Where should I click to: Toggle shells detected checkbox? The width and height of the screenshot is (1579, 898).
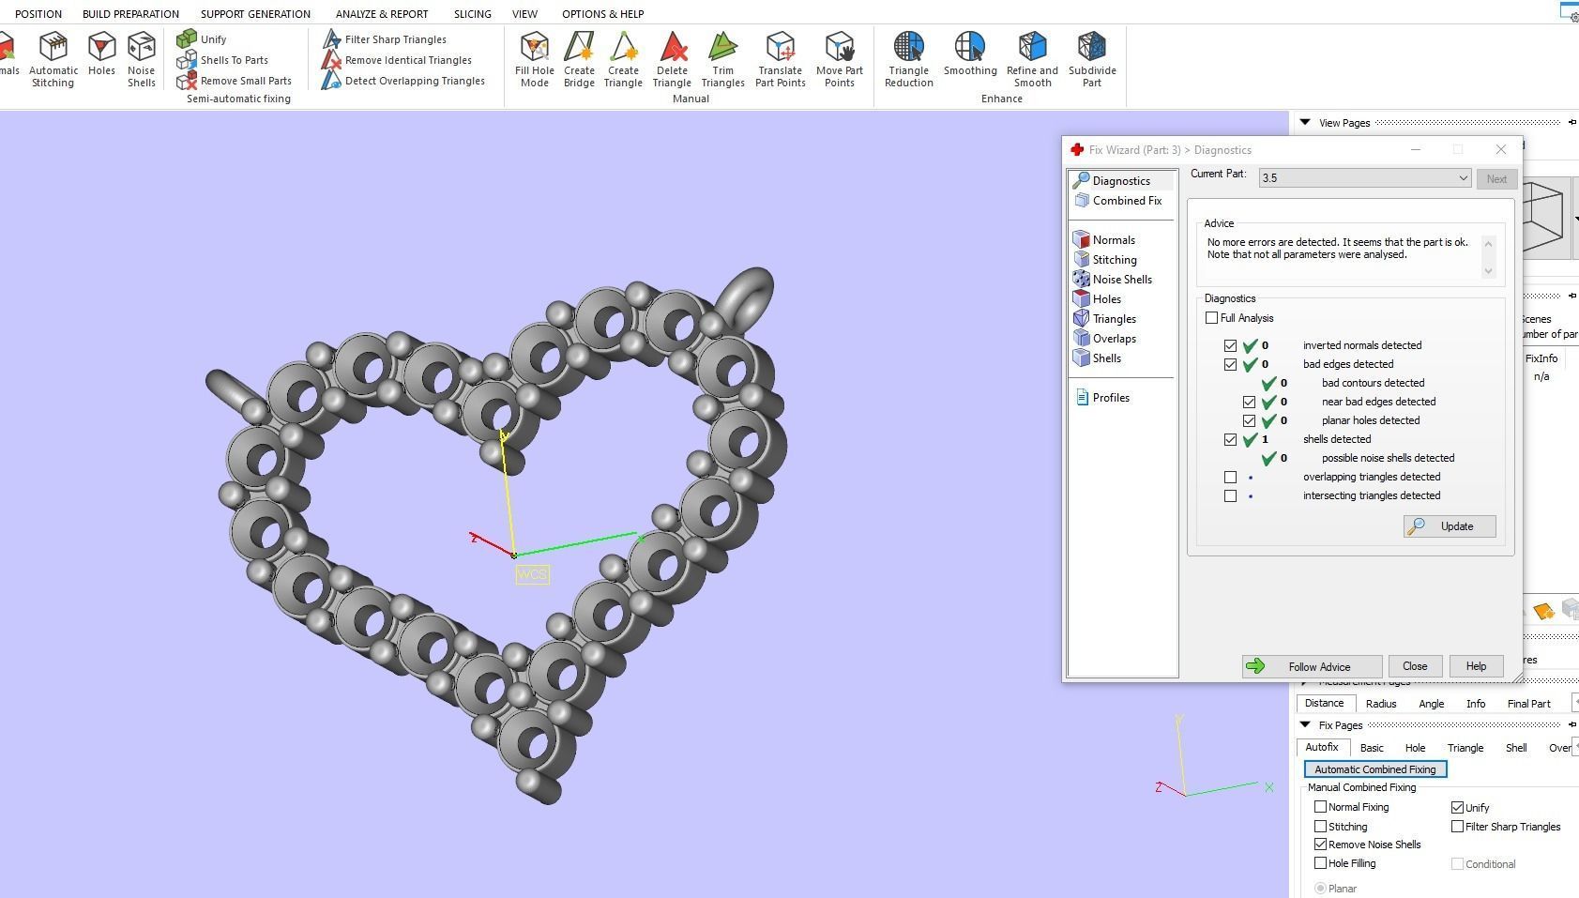1230,439
